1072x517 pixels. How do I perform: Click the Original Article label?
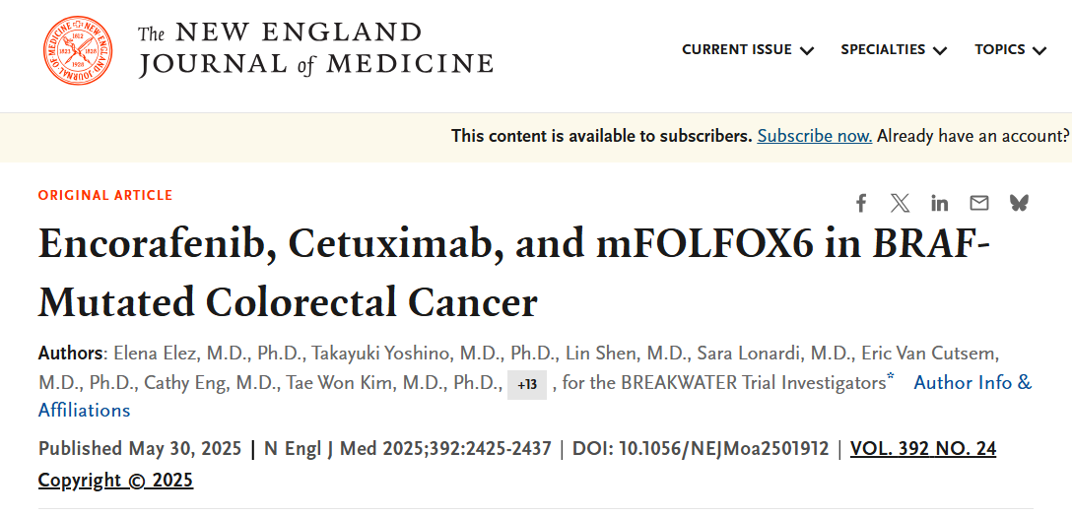[x=105, y=195]
